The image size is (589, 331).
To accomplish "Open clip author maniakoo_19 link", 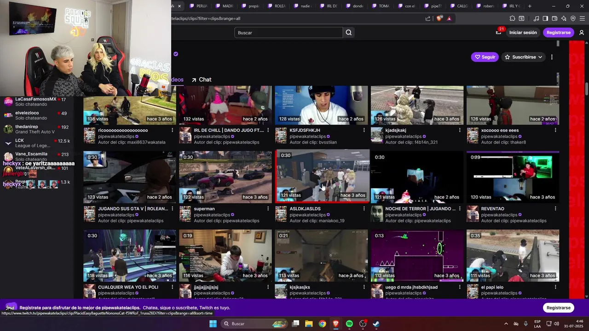I will click(x=331, y=221).
